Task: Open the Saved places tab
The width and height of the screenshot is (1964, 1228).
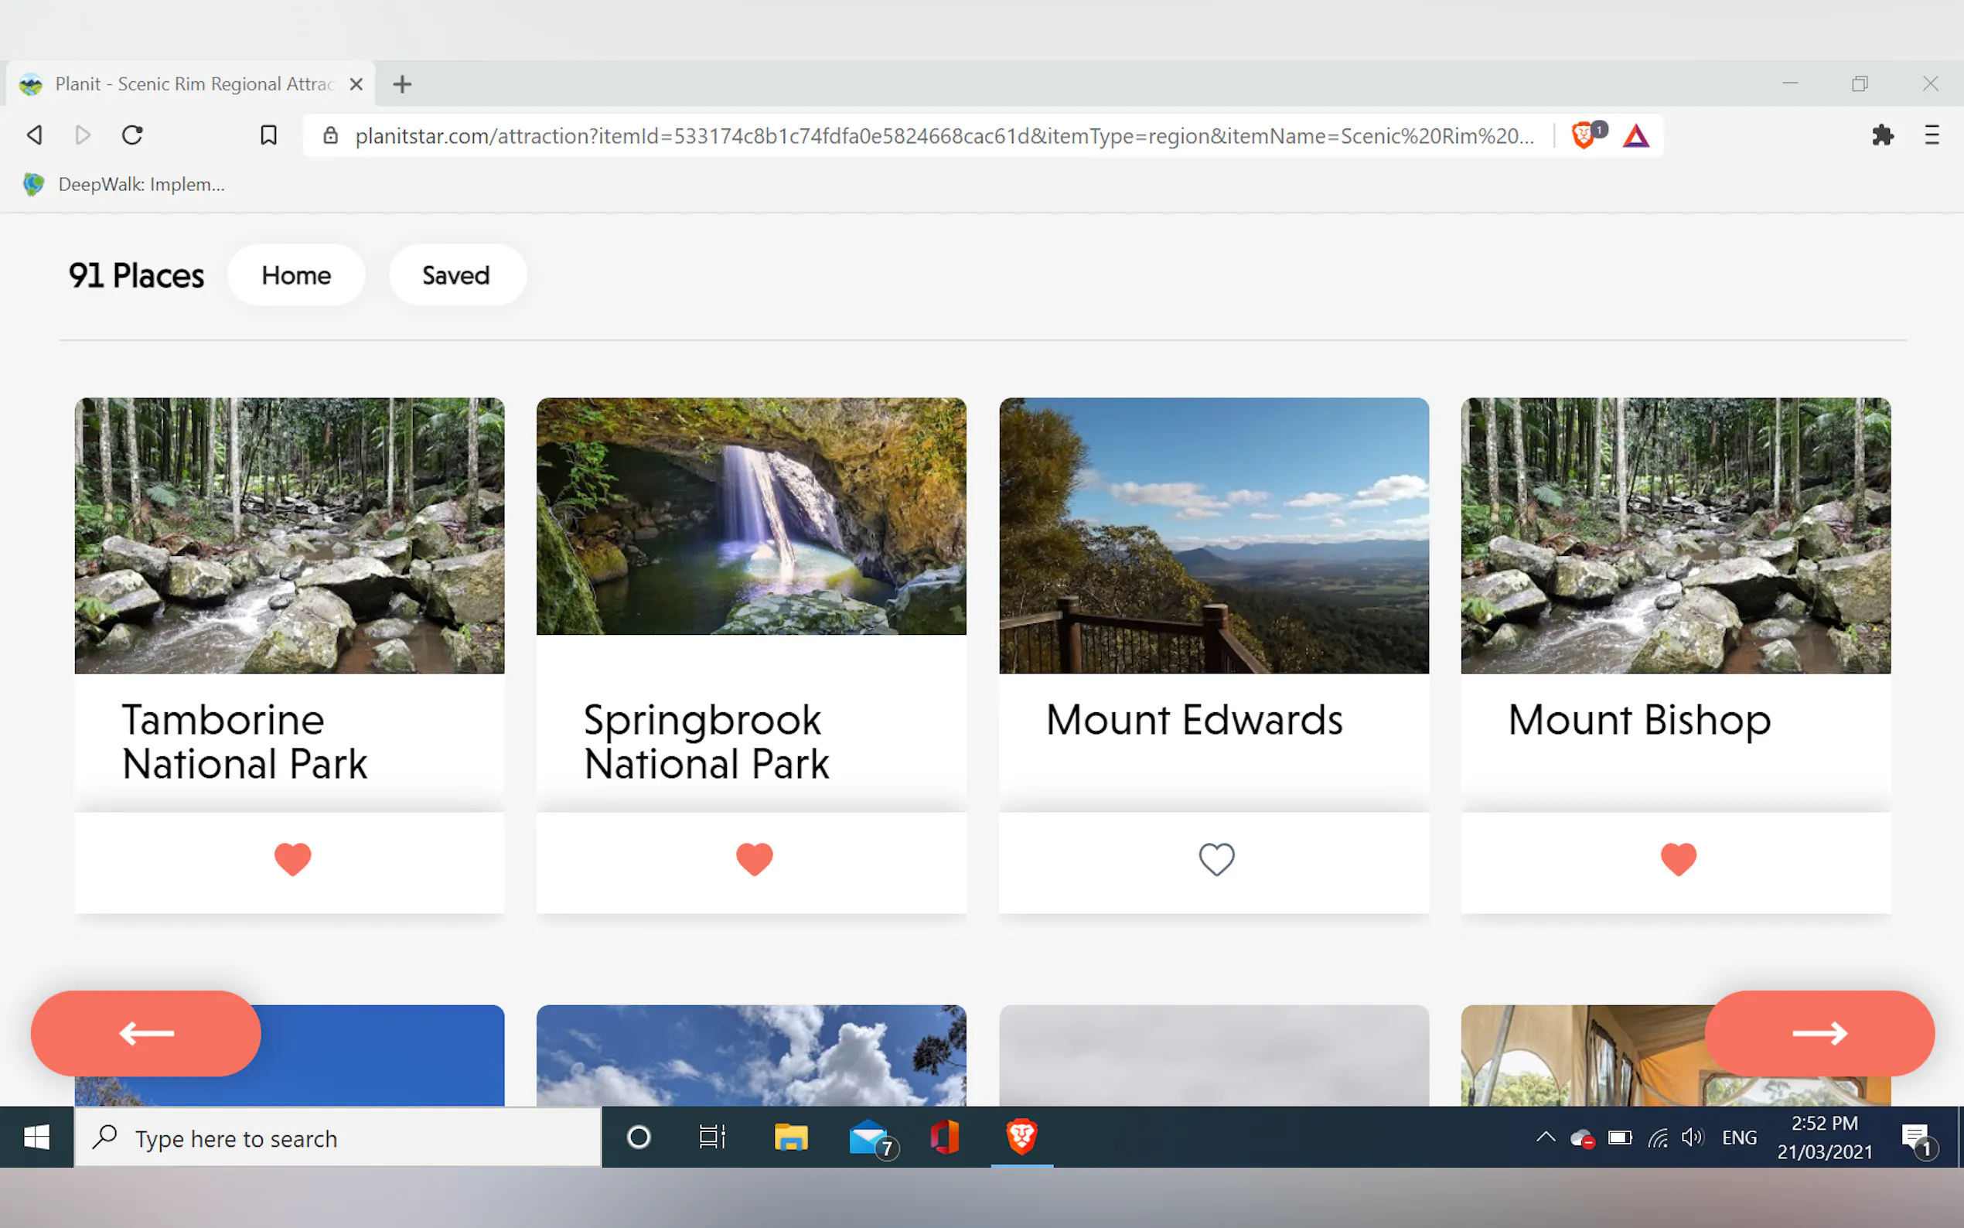Action: 456,275
